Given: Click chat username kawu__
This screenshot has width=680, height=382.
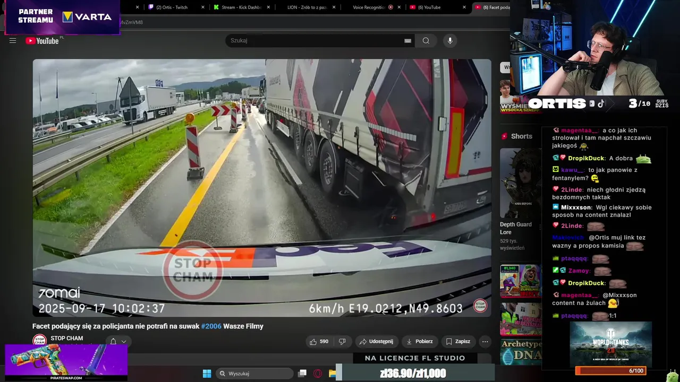Looking at the screenshot, I should coord(573,170).
